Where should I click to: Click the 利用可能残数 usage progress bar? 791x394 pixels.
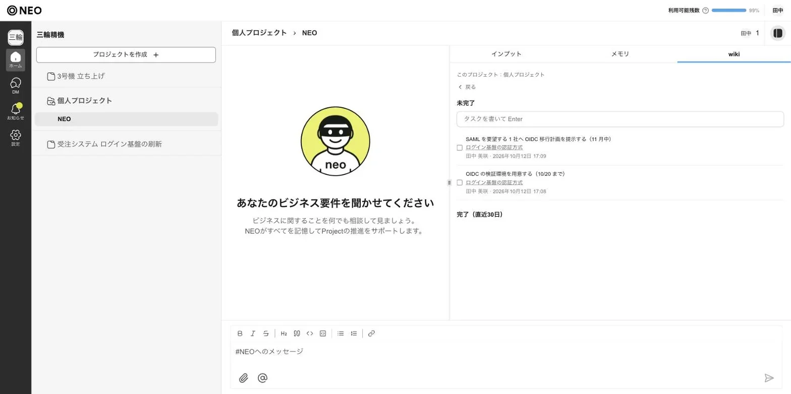(x=729, y=11)
